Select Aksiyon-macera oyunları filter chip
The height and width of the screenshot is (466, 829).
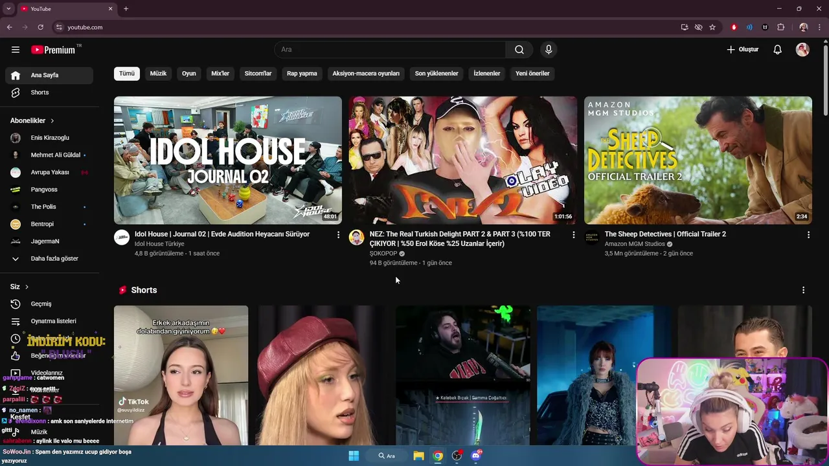click(366, 73)
